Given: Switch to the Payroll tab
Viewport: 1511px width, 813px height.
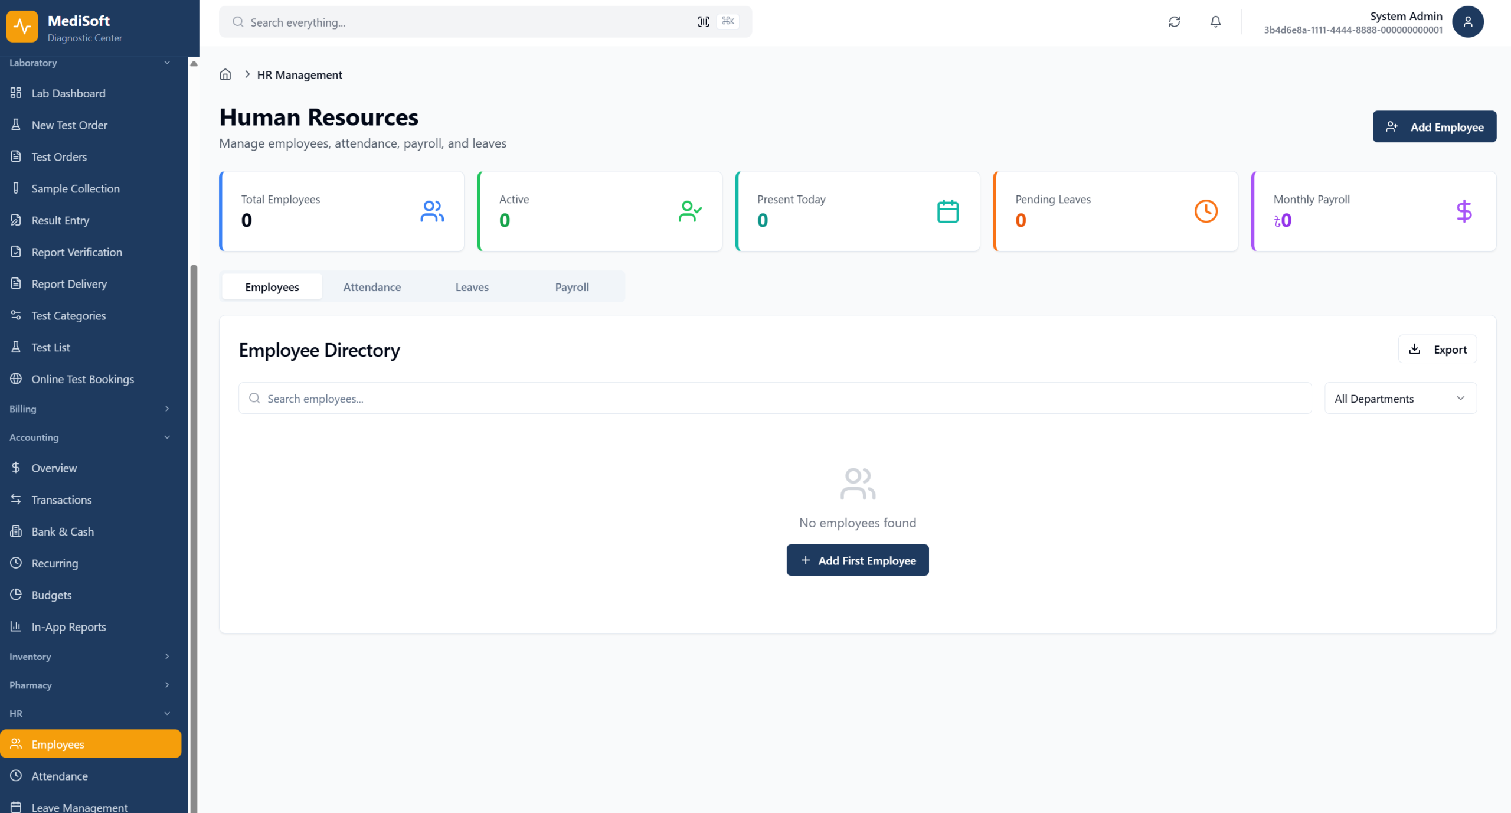Looking at the screenshot, I should point(571,287).
